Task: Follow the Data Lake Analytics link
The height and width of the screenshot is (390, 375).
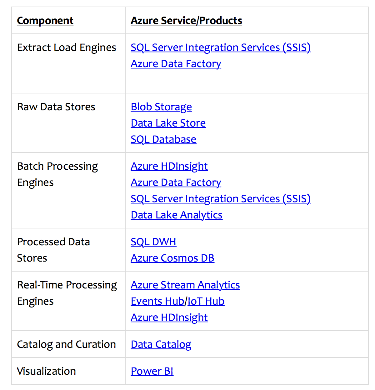Action: [x=177, y=215]
